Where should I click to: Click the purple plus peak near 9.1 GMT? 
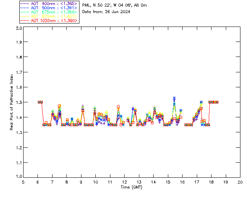tap(83, 106)
